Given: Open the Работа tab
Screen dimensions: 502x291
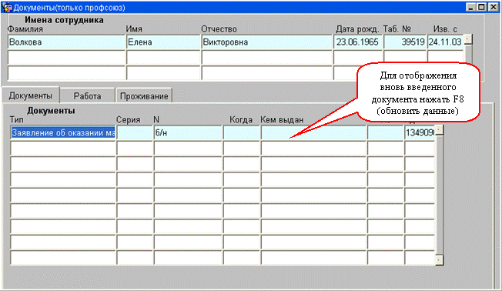Looking at the screenshot, I should pos(87,95).
